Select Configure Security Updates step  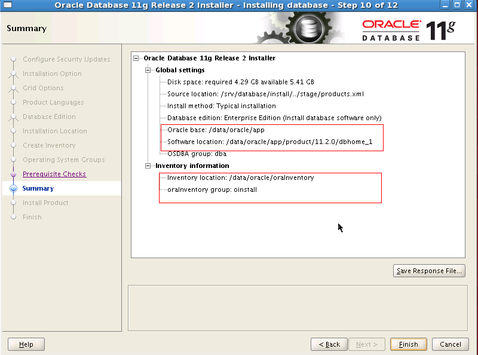66,59
